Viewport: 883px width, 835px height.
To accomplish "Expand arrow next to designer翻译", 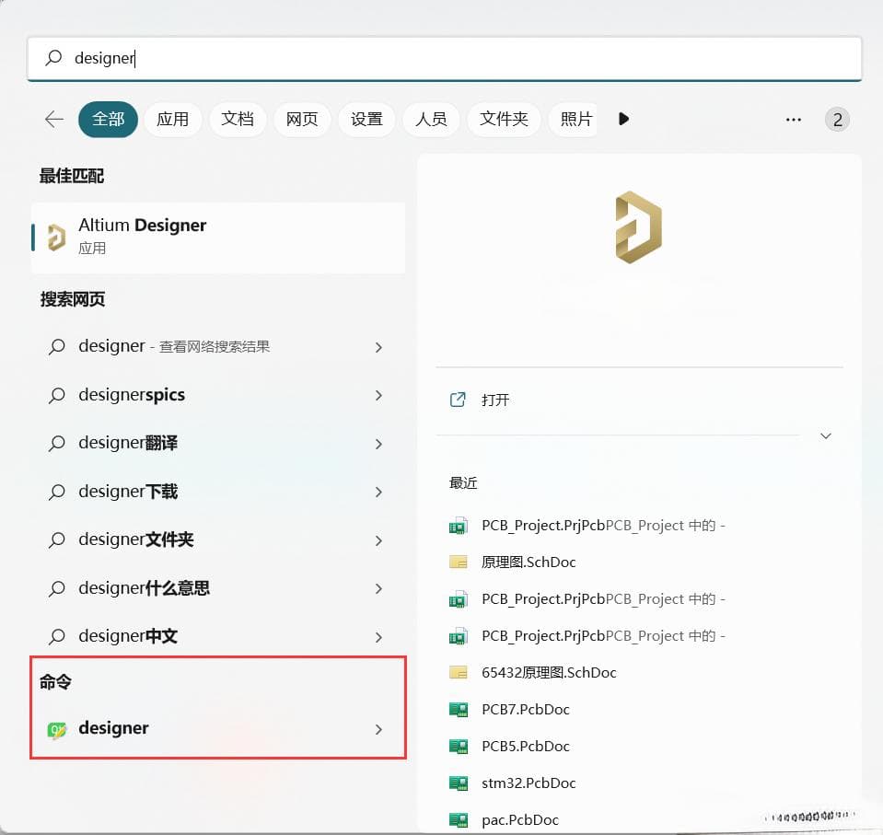I will pos(379,445).
